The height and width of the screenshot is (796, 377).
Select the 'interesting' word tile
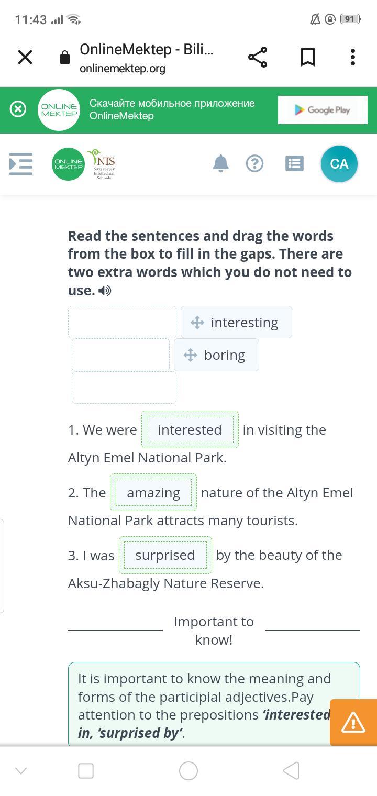pyautogui.click(x=236, y=323)
